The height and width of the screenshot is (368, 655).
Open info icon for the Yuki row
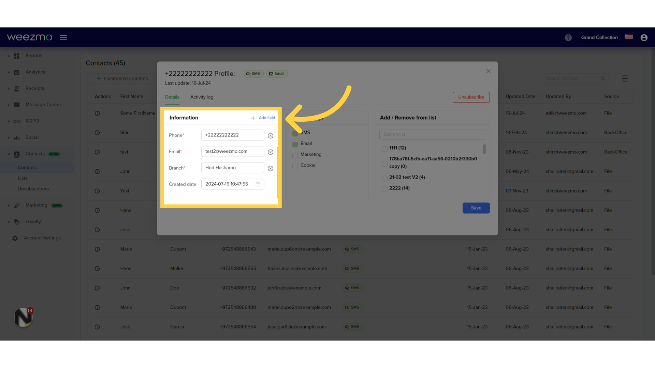[97, 191]
